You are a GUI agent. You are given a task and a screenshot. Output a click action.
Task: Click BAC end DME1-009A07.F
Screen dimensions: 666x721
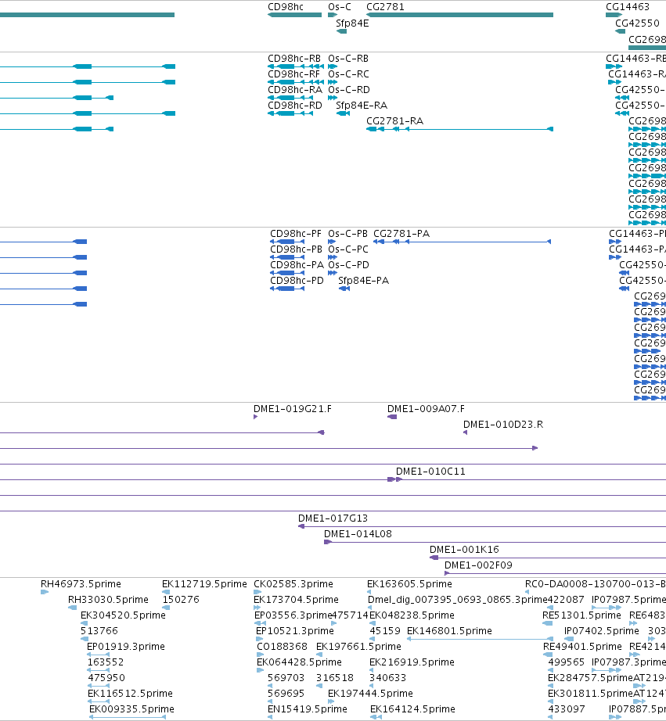pyautogui.click(x=426, y=409)
